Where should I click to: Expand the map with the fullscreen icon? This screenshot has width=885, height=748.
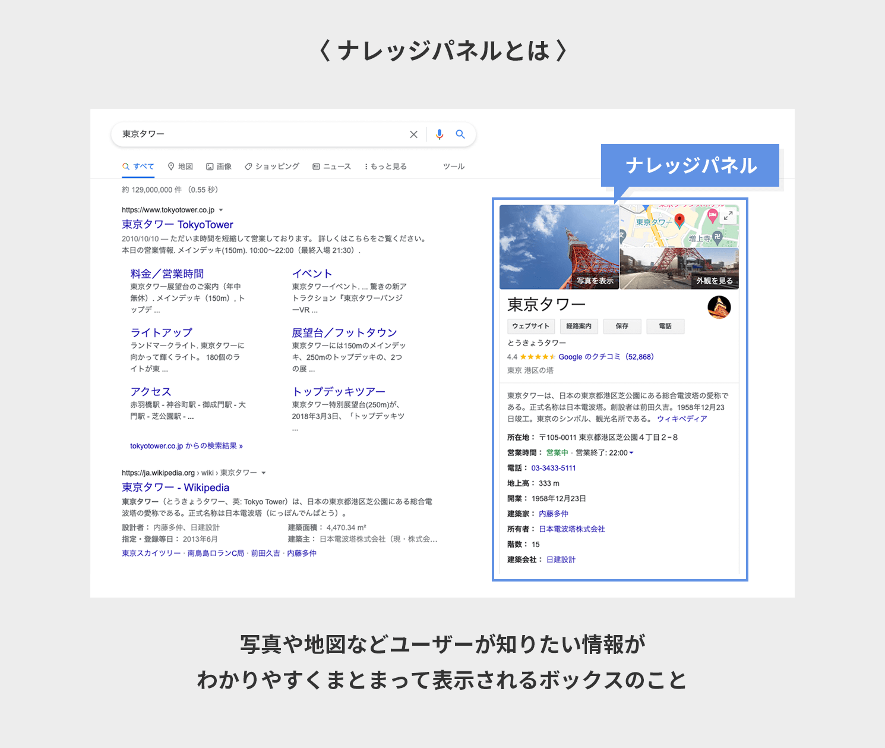coord(728,216)
